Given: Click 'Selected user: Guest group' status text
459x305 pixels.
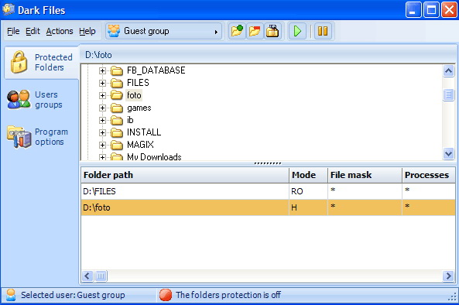Looking at the screenshot, I should [x=73, y=295].
